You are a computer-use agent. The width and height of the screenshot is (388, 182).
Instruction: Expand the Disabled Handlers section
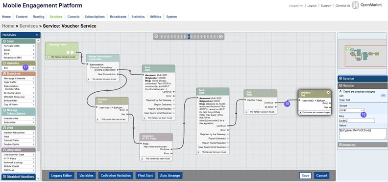4,177
